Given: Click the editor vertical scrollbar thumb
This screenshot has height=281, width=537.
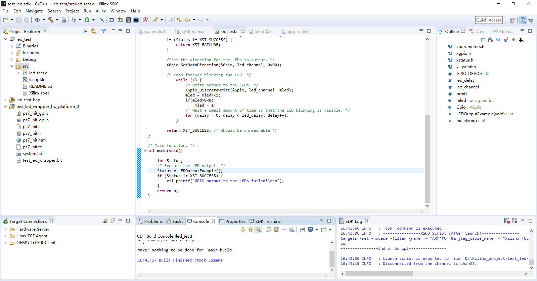Looking at the screenshot, I should [x=427, y=159].
